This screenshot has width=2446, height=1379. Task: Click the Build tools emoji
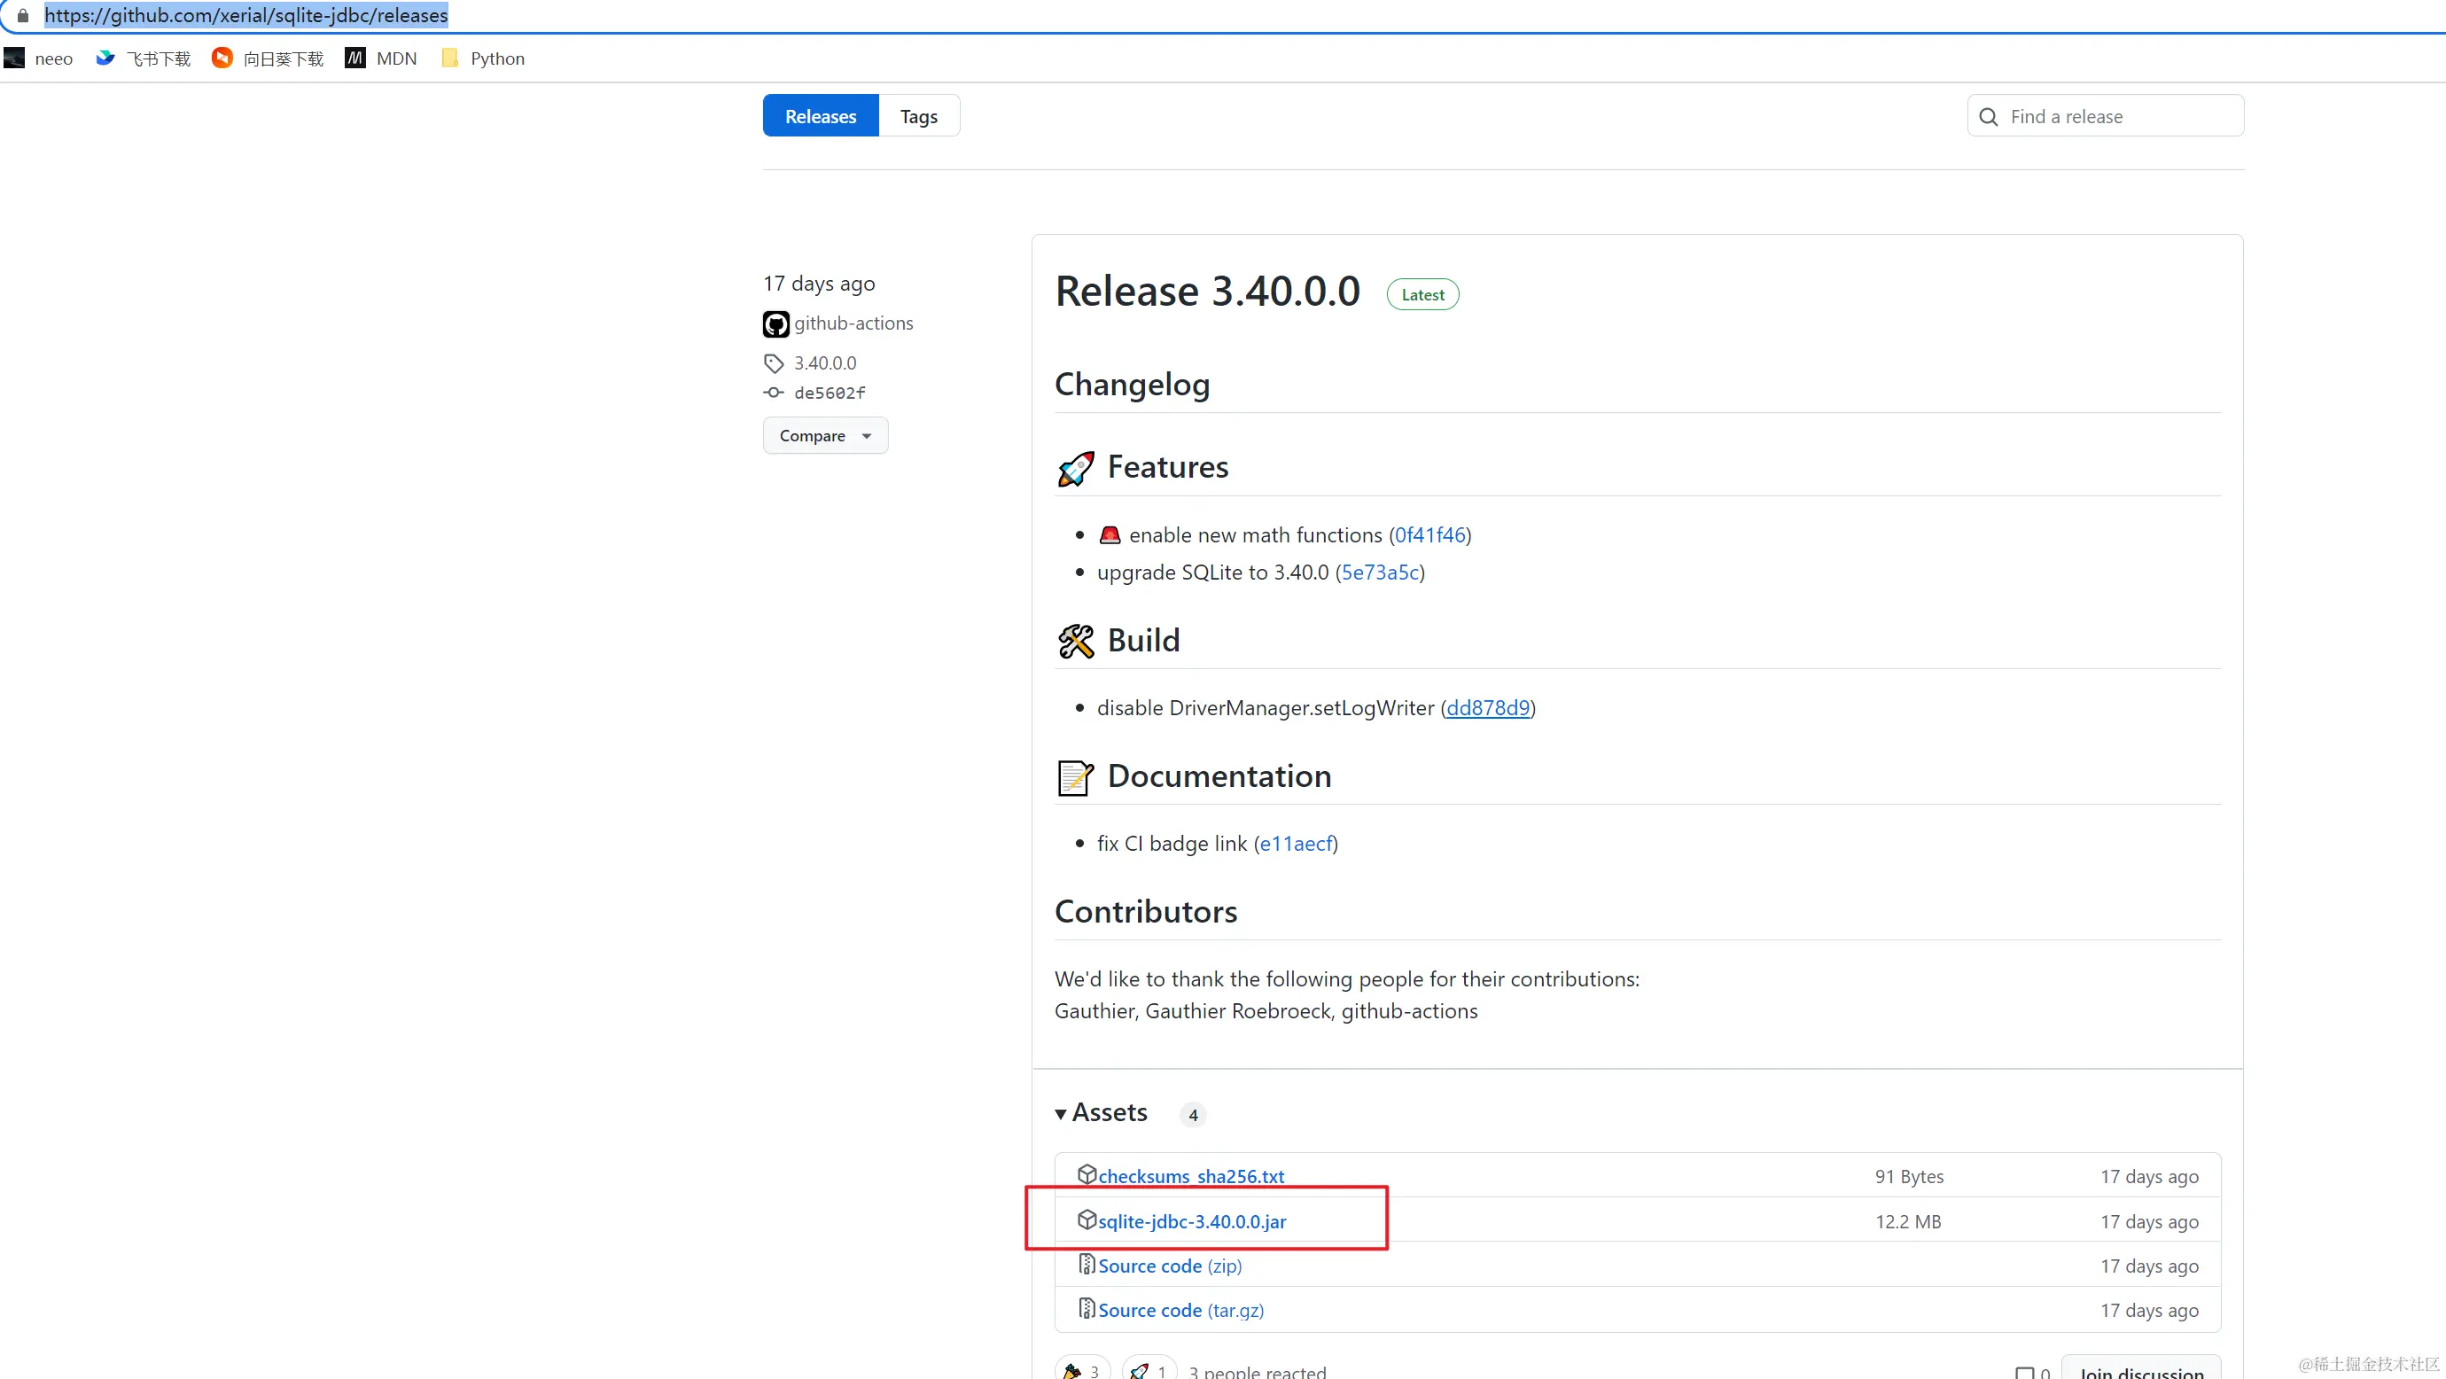1076,641
